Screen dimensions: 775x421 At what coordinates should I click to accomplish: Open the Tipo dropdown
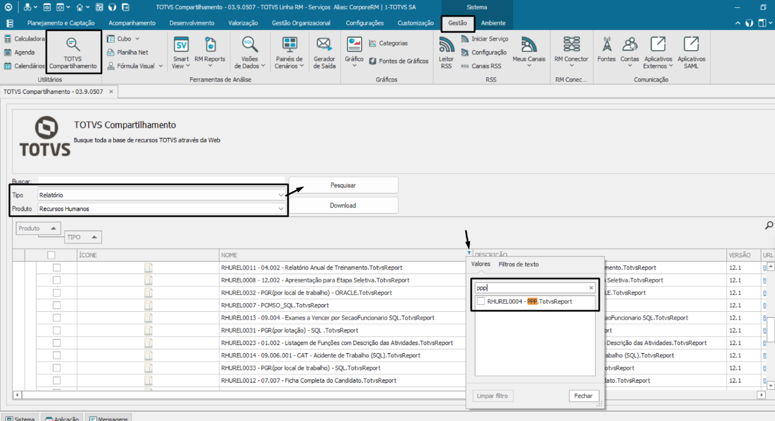(280, 195)
